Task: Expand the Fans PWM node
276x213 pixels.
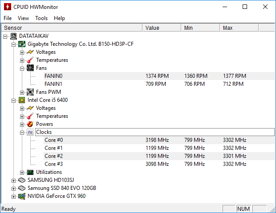Action: click(x=22, y=92)
